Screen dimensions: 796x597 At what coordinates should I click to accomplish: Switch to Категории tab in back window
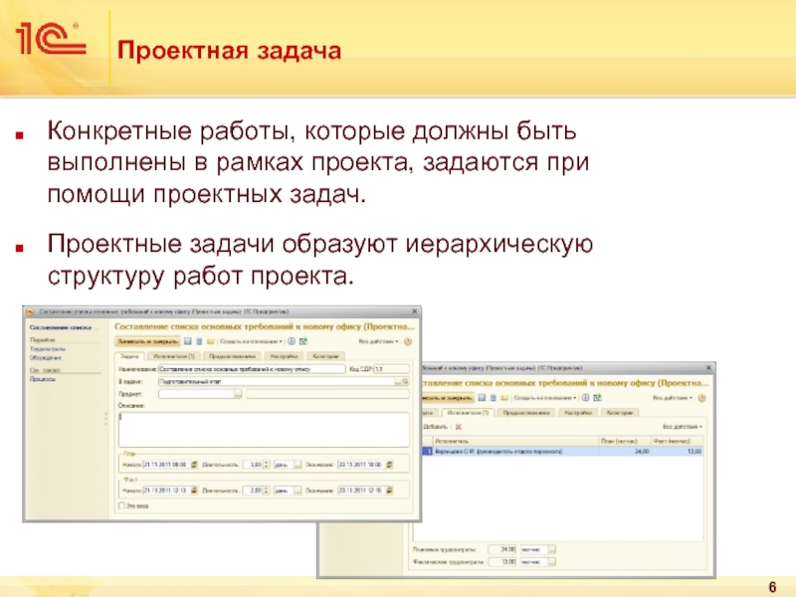(x=619, y=413)
